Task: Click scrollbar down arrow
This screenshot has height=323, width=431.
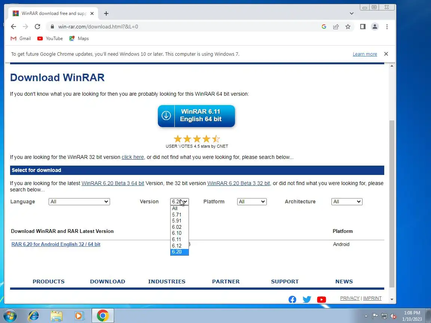Action: [x=392, y=299]
